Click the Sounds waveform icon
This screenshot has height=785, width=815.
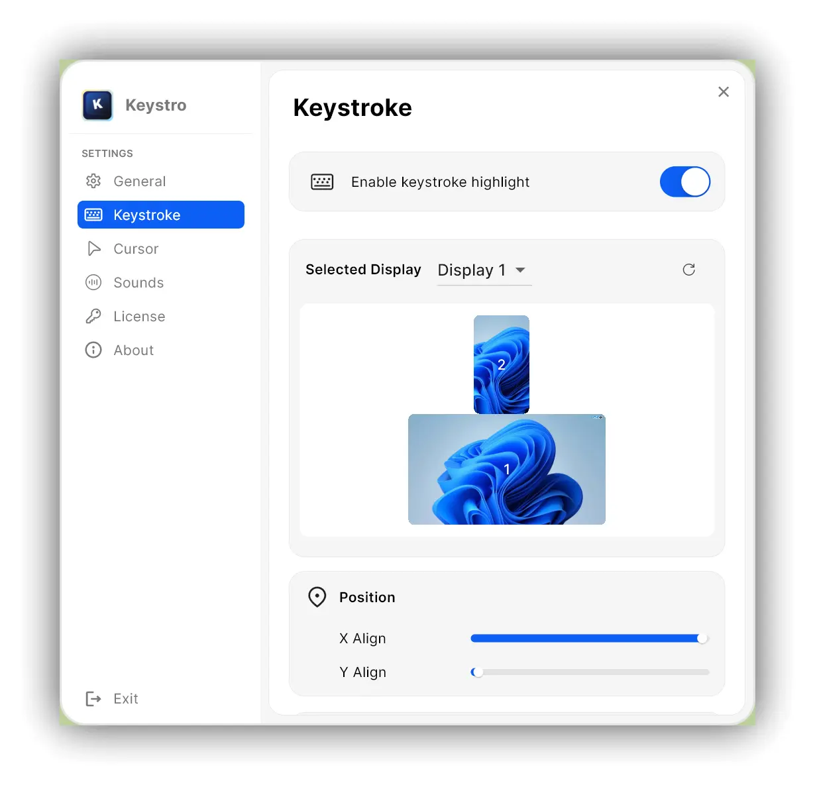tap(93, 282)
